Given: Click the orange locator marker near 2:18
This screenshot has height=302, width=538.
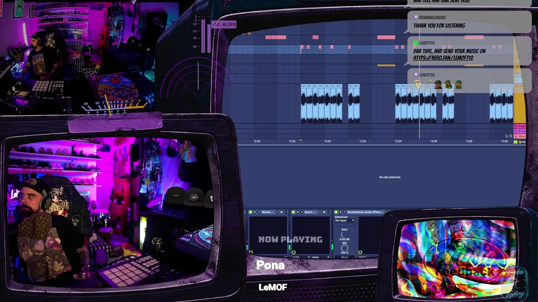Looking at the screenshot, I should point(301,141).
